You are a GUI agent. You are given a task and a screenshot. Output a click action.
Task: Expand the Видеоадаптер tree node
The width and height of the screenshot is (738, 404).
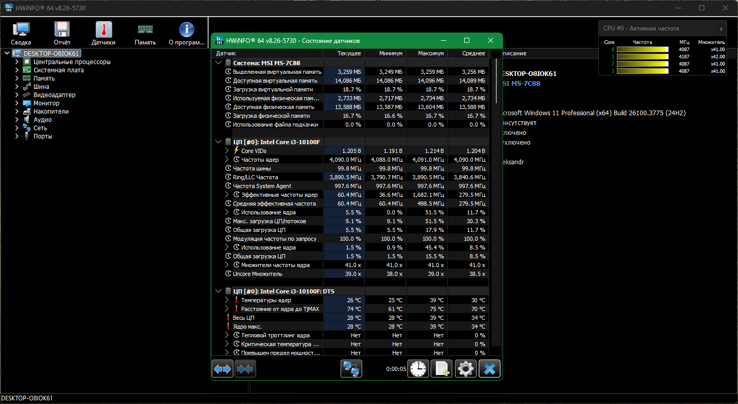17,95
